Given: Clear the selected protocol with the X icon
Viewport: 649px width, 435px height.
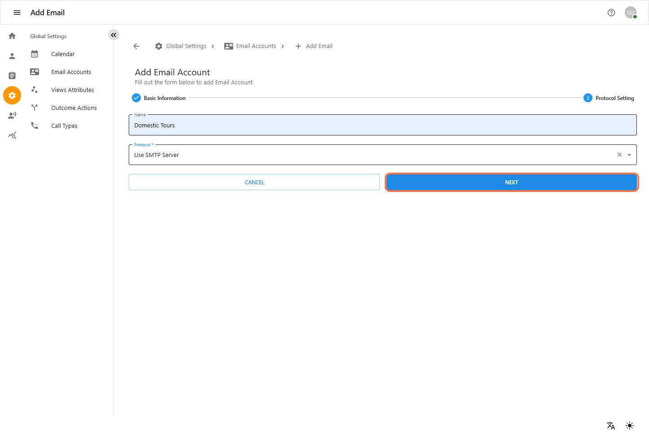Looking at the screenshot, I should coord(619,154).
